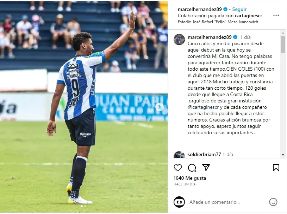Follow the account with Seguir
Image resolution: width=287 pixels, height=214 pixels.
pos(239,9)
